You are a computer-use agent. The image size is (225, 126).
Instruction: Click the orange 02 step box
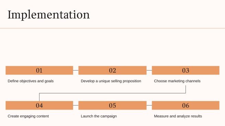(112, 71)
